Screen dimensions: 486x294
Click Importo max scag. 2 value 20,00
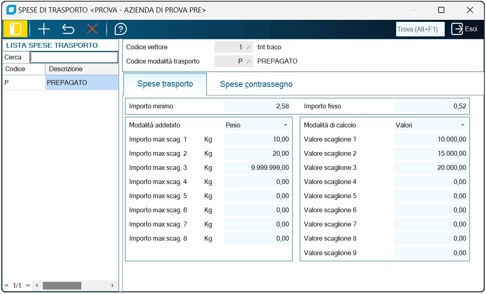(257, 154)
